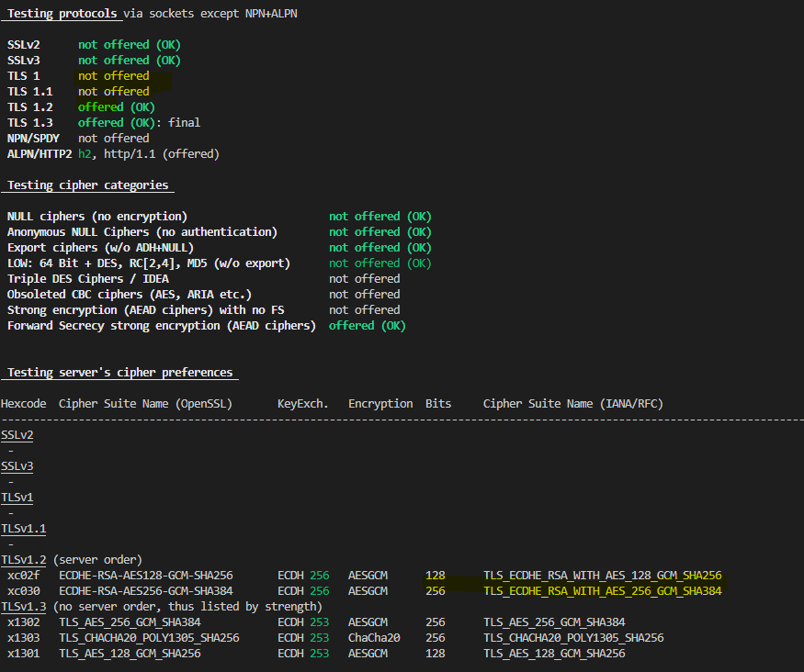
Task: Select the Encryption column header
Action: (380, 403)
